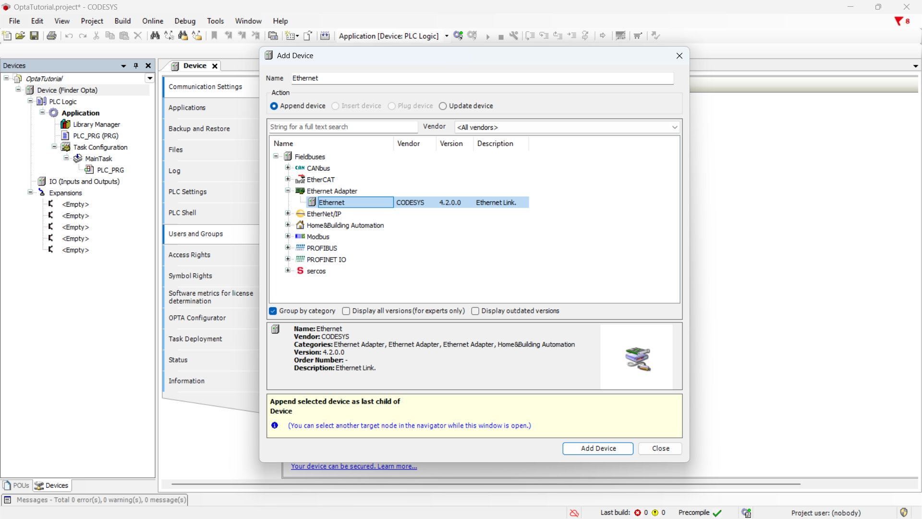
Task: Click the Print toolbar icon
Action: pos(51,36)
